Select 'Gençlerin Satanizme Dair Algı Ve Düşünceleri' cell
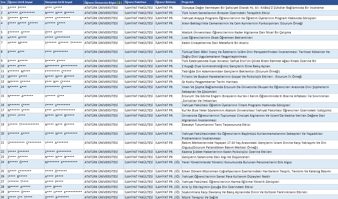Viewport: 338px width, 199px height. 216,157
